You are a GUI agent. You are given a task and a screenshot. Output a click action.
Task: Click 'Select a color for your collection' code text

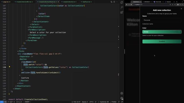click(x=48, y=32)
